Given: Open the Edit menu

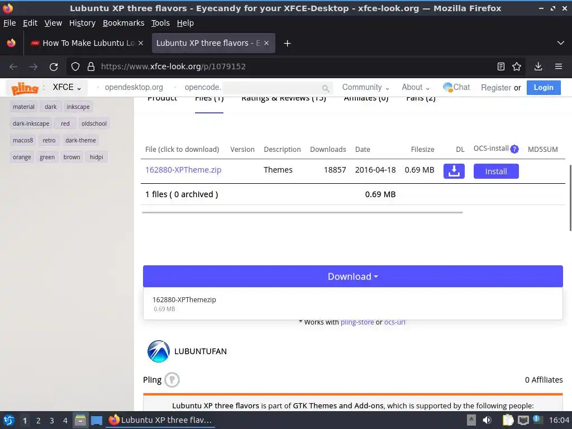Looking at the screenshot, I should click(30, 23).
